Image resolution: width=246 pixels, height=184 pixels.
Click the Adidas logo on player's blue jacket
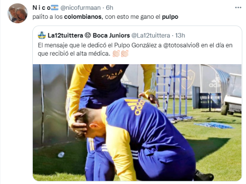[x=137, y=107]
